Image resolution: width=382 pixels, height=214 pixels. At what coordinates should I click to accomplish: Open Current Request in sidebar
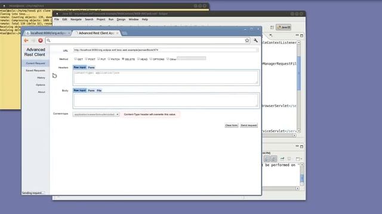click(x=36, y=64)
